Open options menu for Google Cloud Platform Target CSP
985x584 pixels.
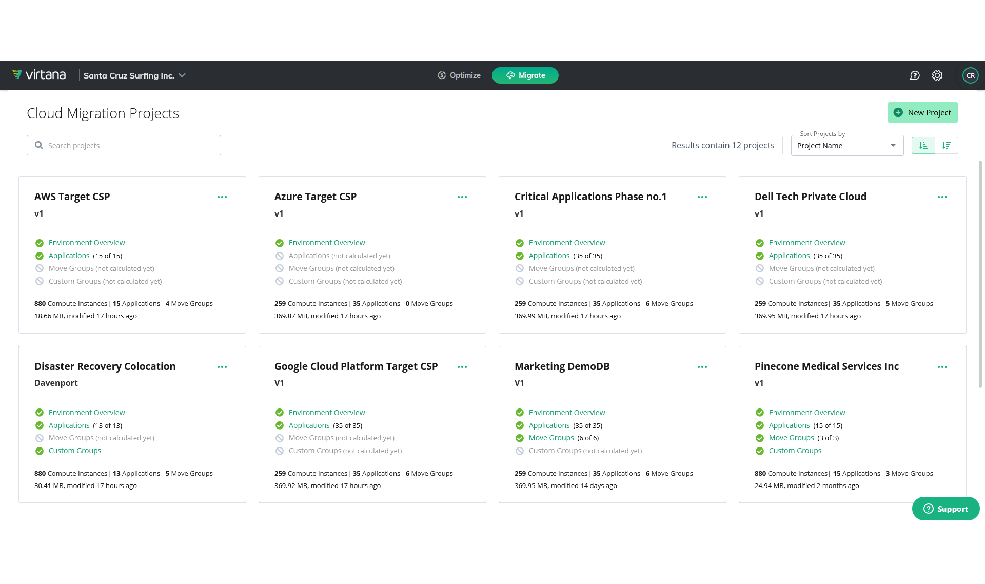click(x=462, y=367)
